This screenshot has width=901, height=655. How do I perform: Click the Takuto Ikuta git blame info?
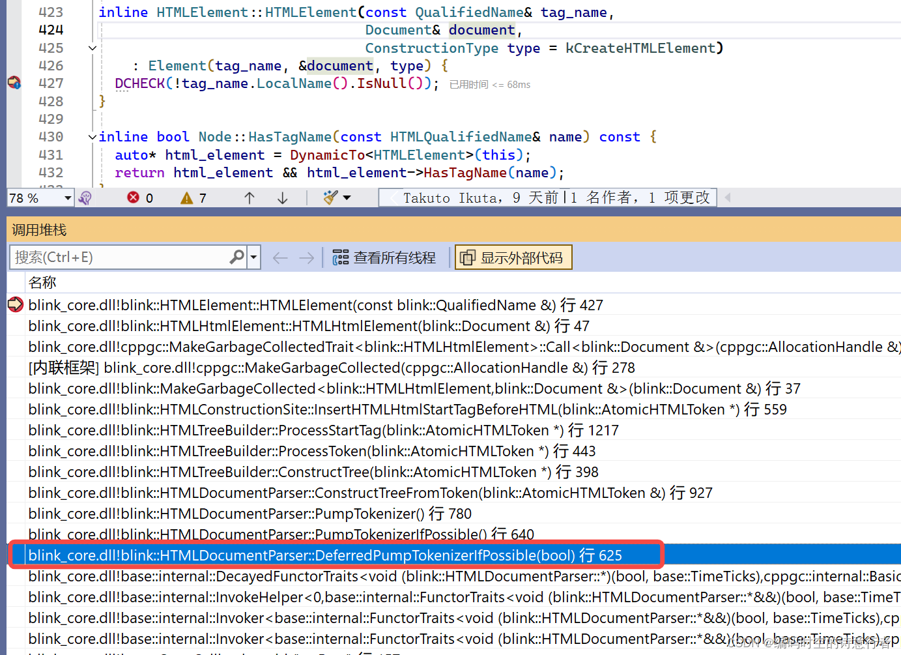coord(548,197)
